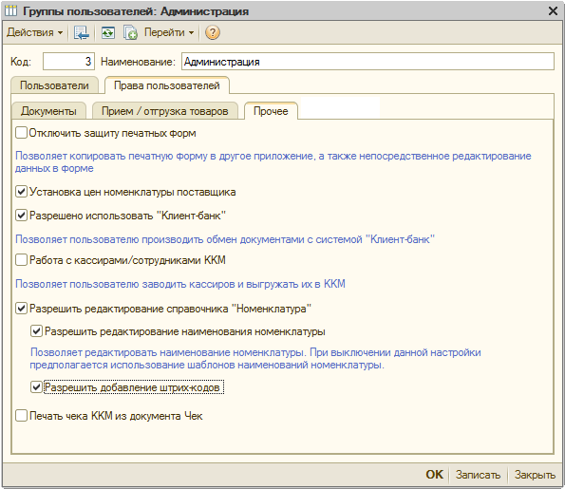This screenshot has width=565, height=489.
Task: Click into the Наименование text field
Action: [x=367, y=62]
